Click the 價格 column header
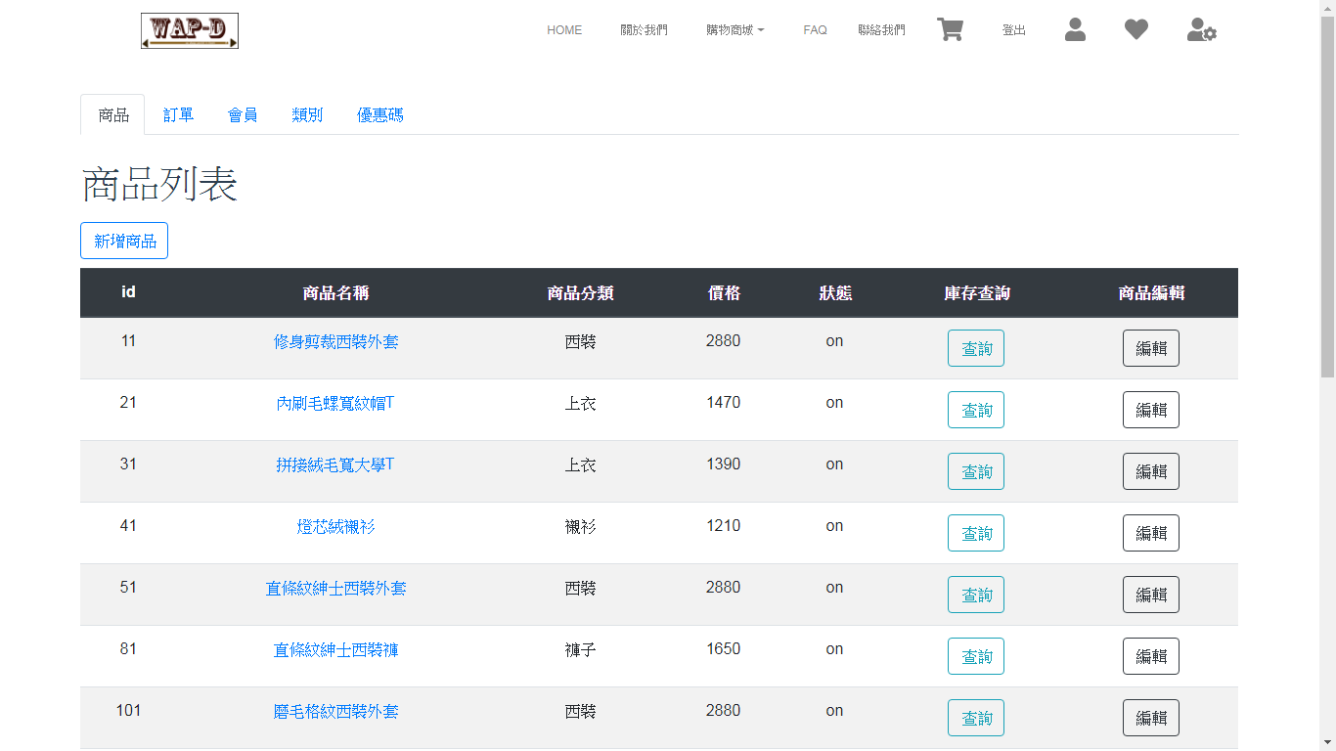 coord(724,292)
